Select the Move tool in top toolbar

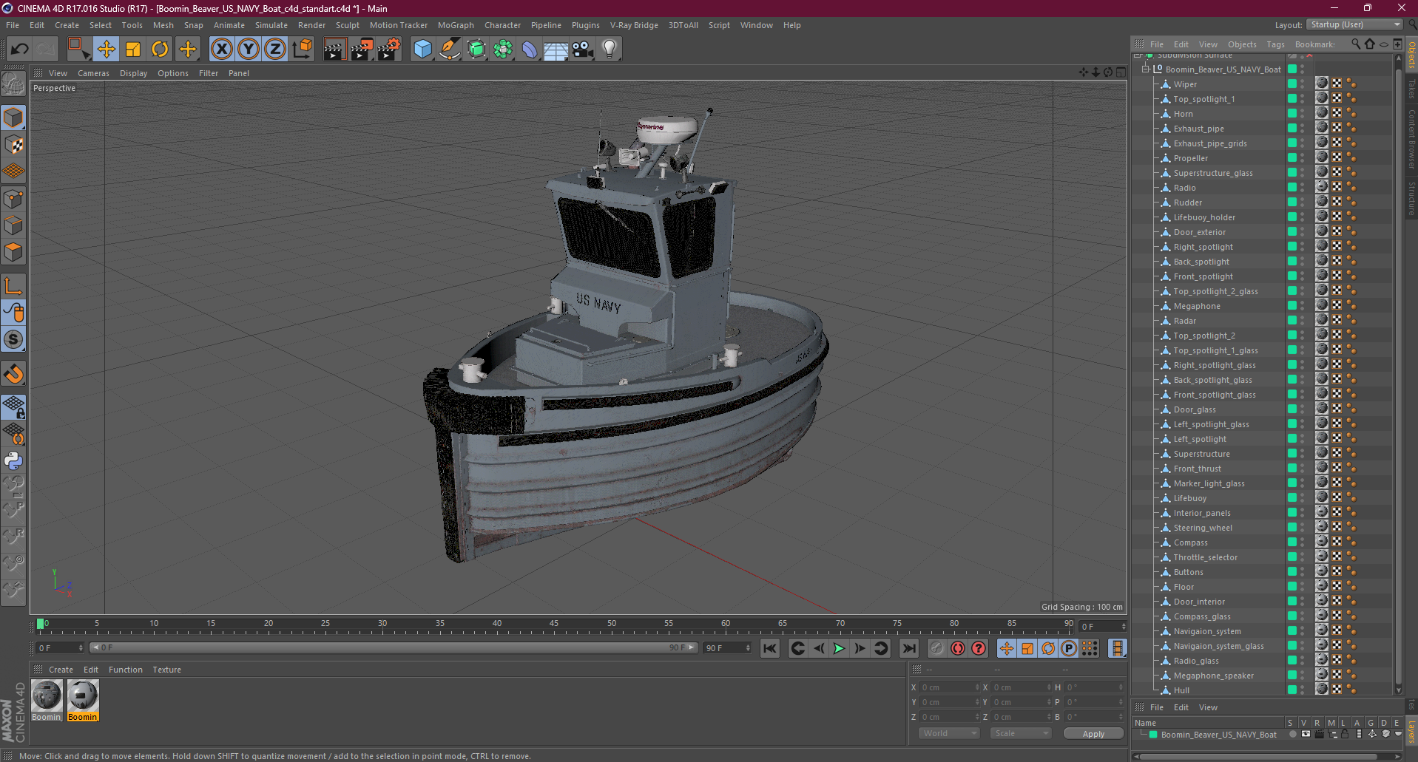tap(107, 50)
